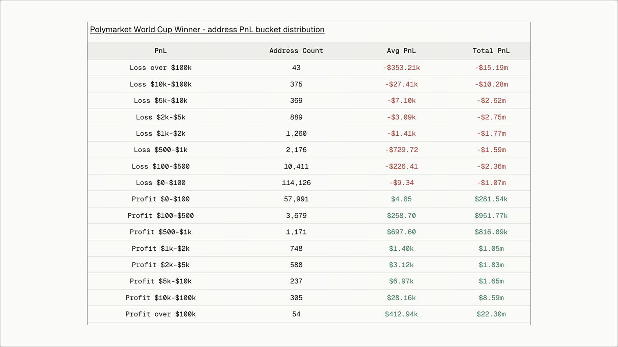The height and width of the screenshot is (347, 618).
Task: Select the 'Profit $500-$1k' row label
Action: coord(161,232)
